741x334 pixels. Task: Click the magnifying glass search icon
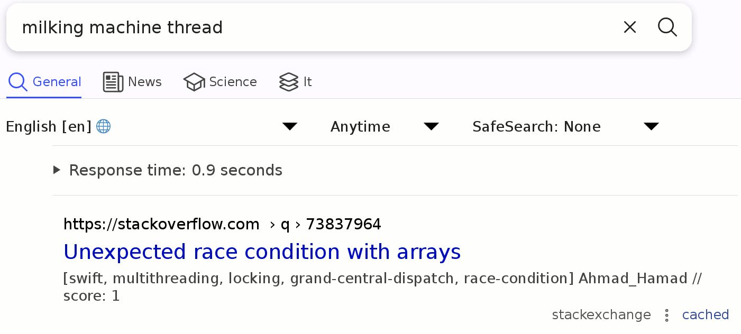[667, 27]
